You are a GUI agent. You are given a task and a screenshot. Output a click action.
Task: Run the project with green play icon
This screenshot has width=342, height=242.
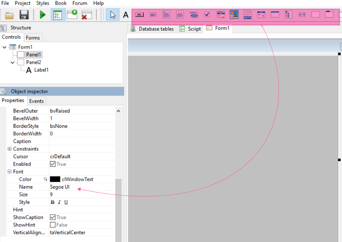tap(42, 15)
